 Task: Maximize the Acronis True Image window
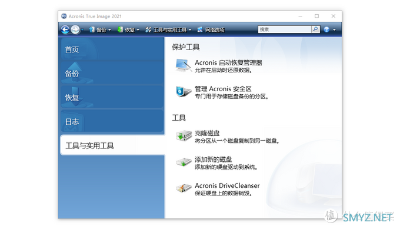tap(316, 16)
